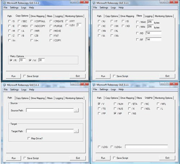180x164 pixels.
Task: Toggle the /XO filter checkbox
Action: [123, 26]
